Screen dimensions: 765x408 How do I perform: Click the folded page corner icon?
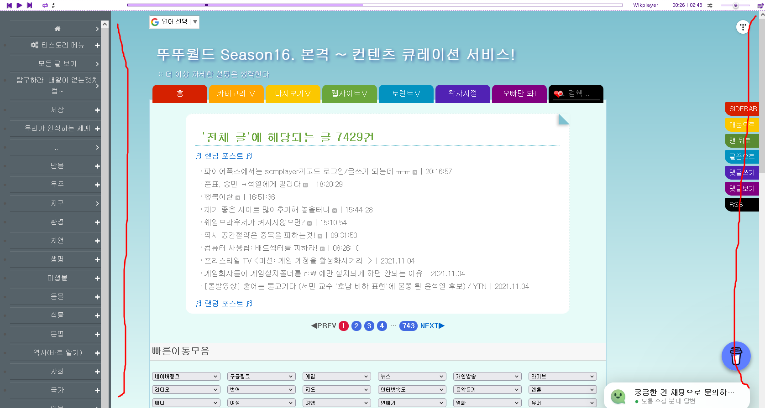[564, 119]
